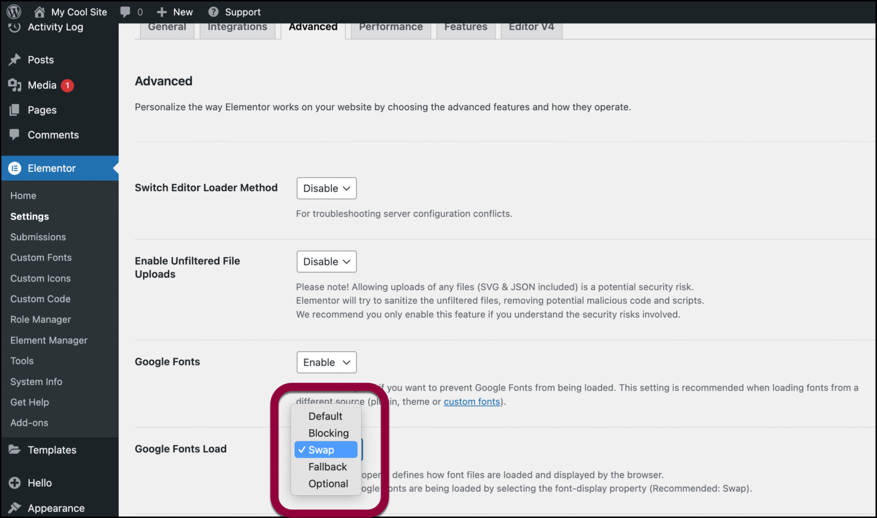877x518 pixels.
Task: Click the Appearance brush icon
Action: tap(15, 508)
